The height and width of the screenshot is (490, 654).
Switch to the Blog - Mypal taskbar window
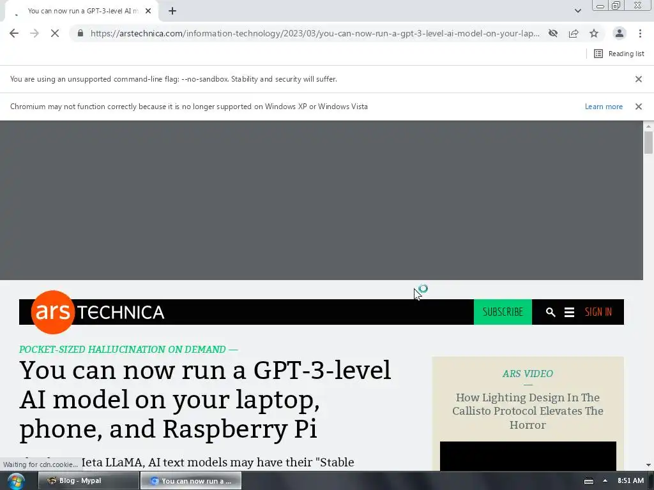pos(88,481)
